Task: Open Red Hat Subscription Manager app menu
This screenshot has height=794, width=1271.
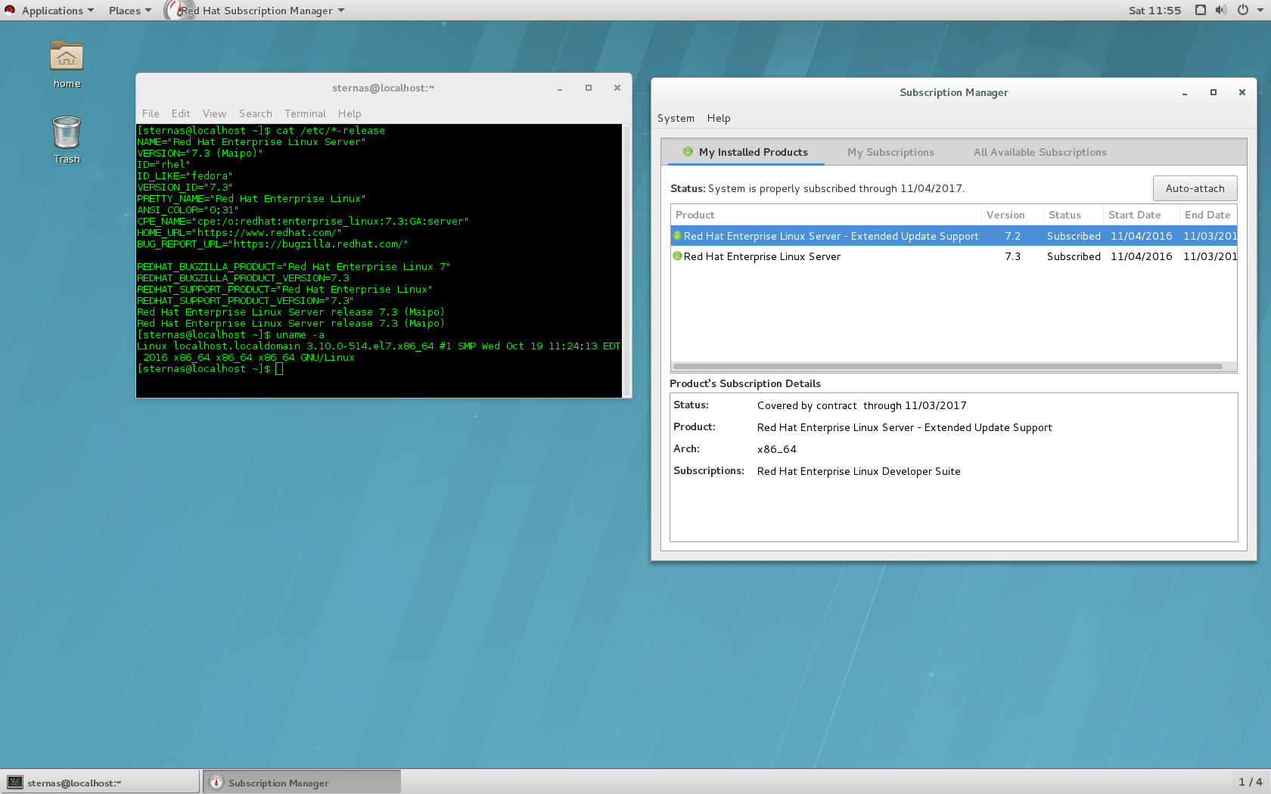Action: click(x=256, y=11)
